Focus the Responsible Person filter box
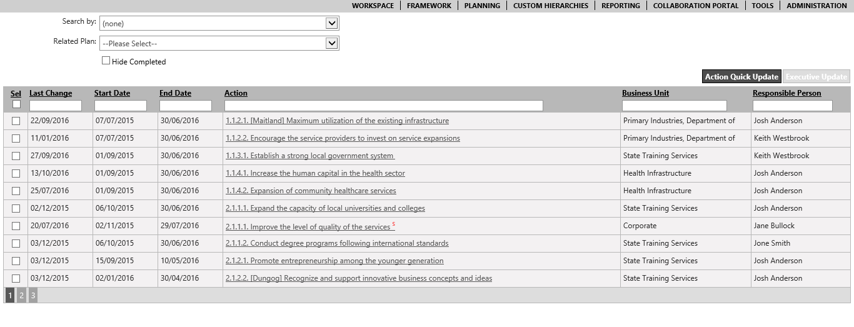Screen dimensions: 854x327 tap(793, 106)
